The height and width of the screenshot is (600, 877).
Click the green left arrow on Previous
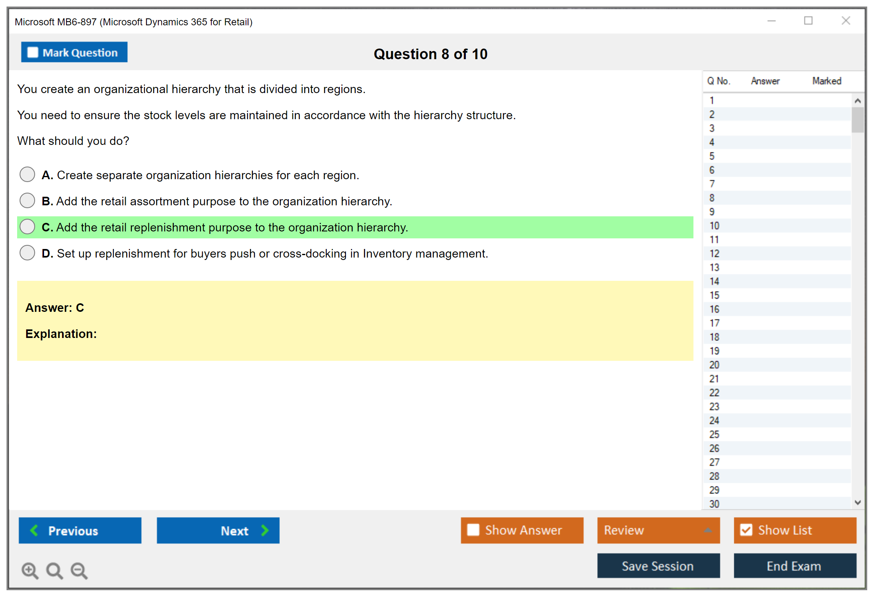pyautogui.click(x=34, y=530)
